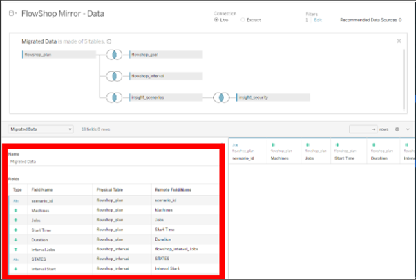Click the rows count input field
Screen dimensions: 416x280
pyautogui.click(x=363, y=129)
